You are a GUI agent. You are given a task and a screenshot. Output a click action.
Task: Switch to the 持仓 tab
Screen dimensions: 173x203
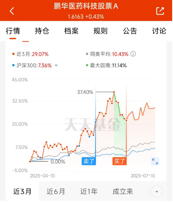(x=42, y=31)
